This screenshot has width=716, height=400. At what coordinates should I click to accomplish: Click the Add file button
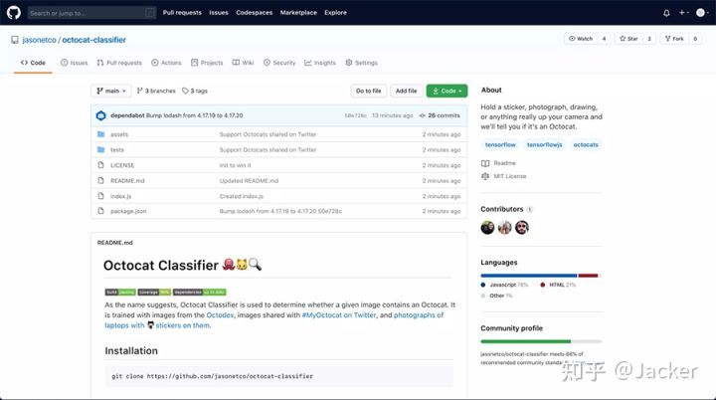[x=407, y=91]
